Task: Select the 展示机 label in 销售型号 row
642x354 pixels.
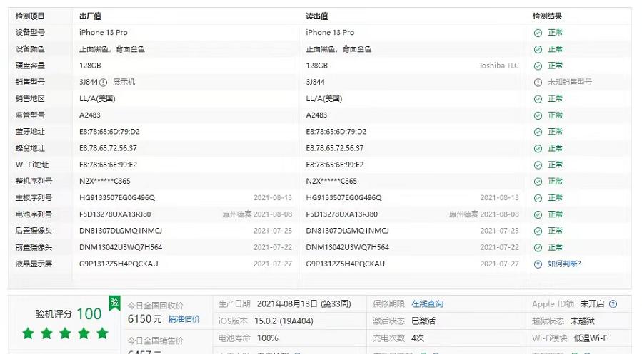Action: [x=124, y=82]
